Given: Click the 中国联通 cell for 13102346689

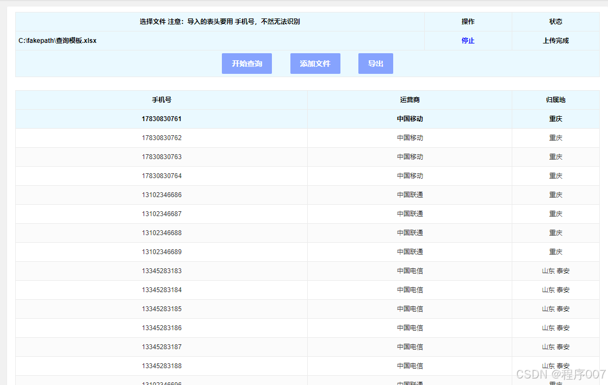Looking at the screenshot, I should (x=410, y=251).
